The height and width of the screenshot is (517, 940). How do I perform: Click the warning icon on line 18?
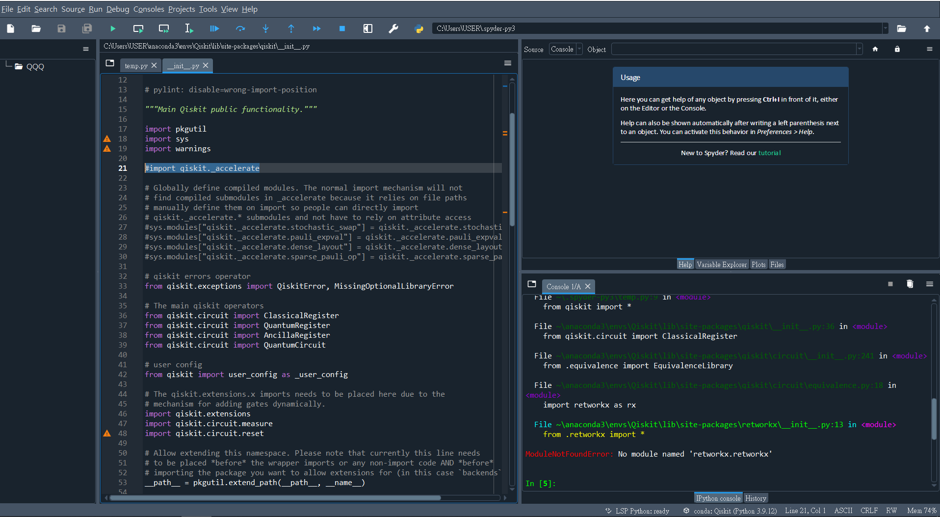tap(107, 138)
